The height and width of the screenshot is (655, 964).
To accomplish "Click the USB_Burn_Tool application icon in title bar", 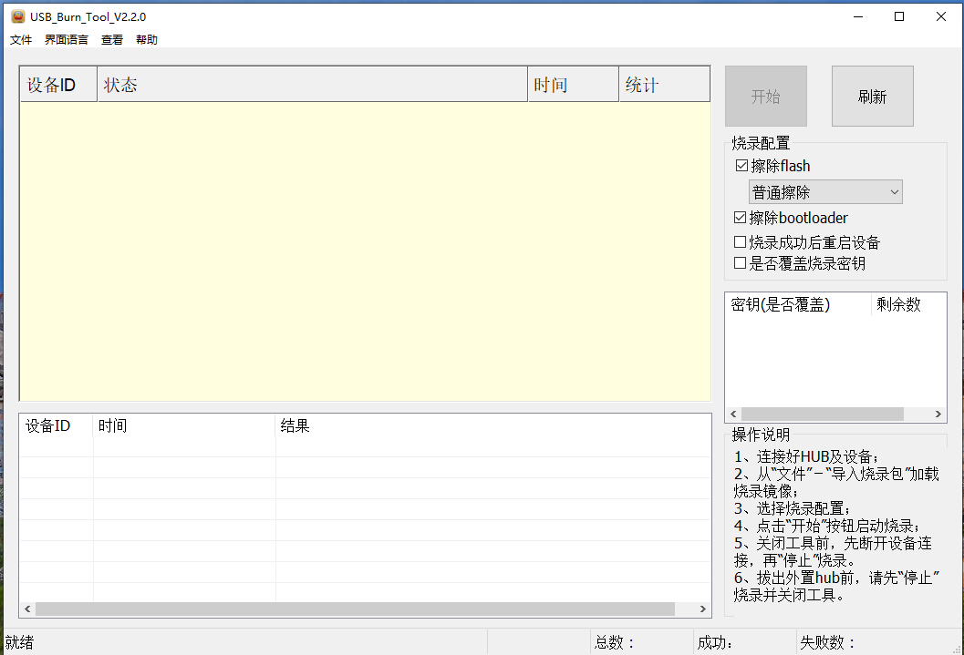I will point(17,15).
